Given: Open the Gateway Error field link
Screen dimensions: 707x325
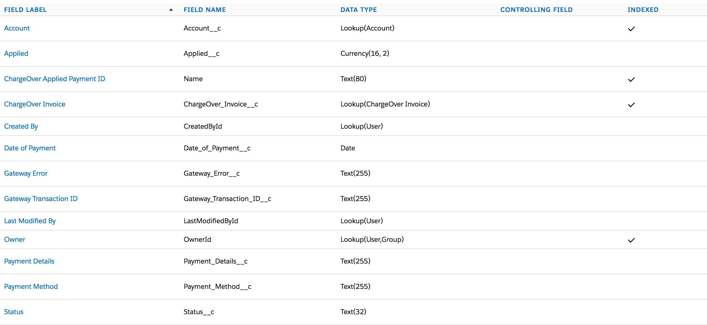Looking at the screenshot, I should [x=26, y=173].
